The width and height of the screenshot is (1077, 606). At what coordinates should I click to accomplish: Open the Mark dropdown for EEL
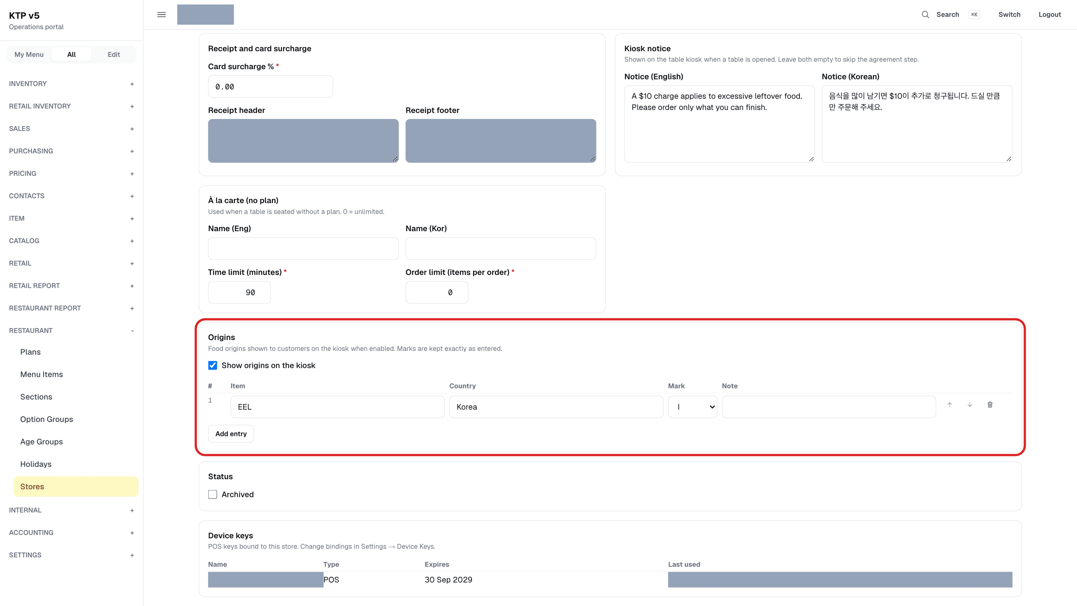[692, 407]
